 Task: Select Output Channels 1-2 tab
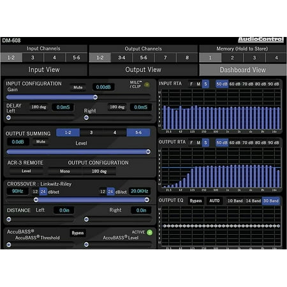tap(100, 57)
